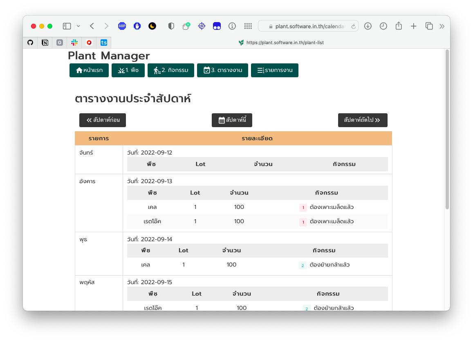Jump to current week with สัปดาห์นี้
Image resolution: width=473 pixels, height=341 pixels.
(232, 120)
